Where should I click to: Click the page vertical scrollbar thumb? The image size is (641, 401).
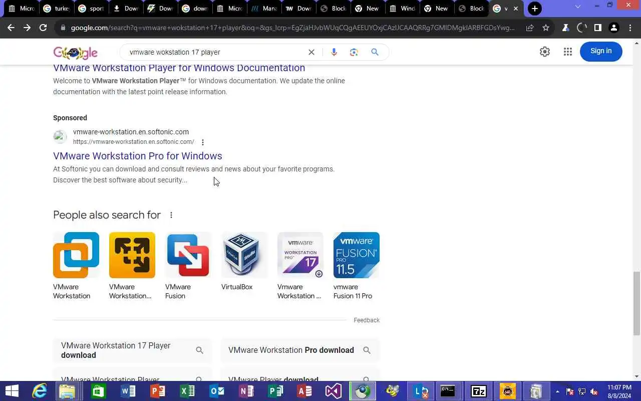pyautogui.click(x=636, y=303)
